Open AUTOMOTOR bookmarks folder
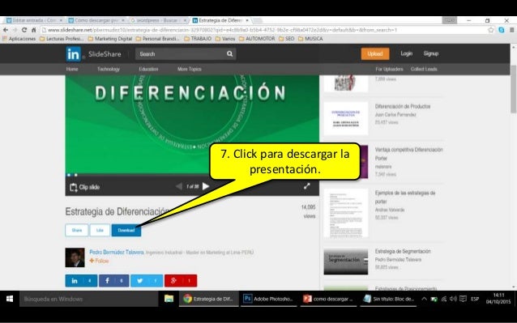The image size is (517, 323). 257,39
